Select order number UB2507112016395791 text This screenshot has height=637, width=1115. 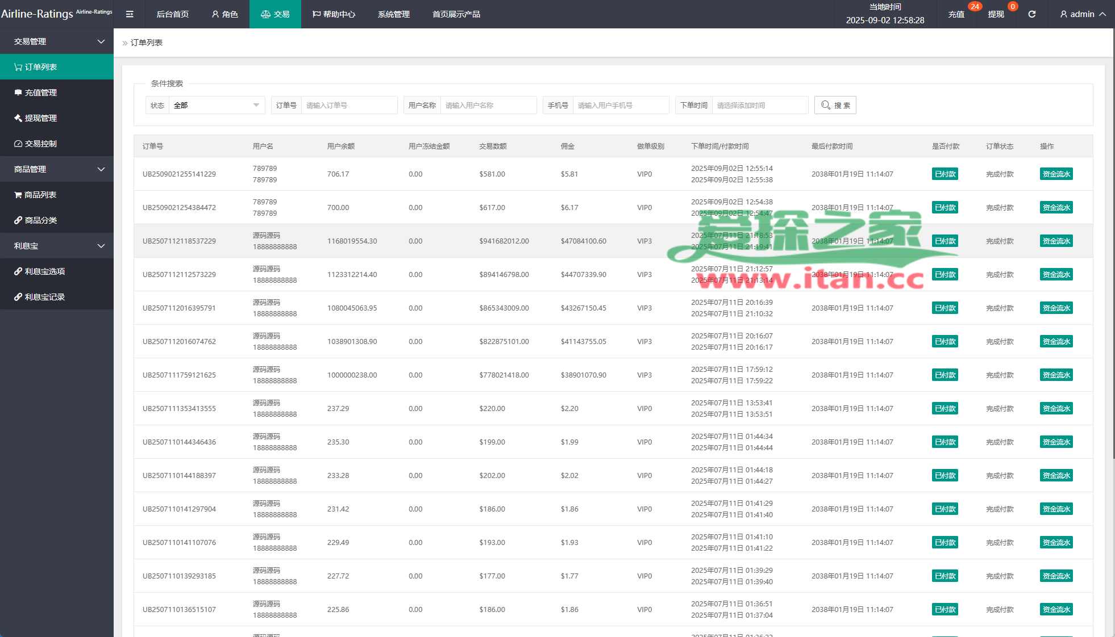coord(179,308)
